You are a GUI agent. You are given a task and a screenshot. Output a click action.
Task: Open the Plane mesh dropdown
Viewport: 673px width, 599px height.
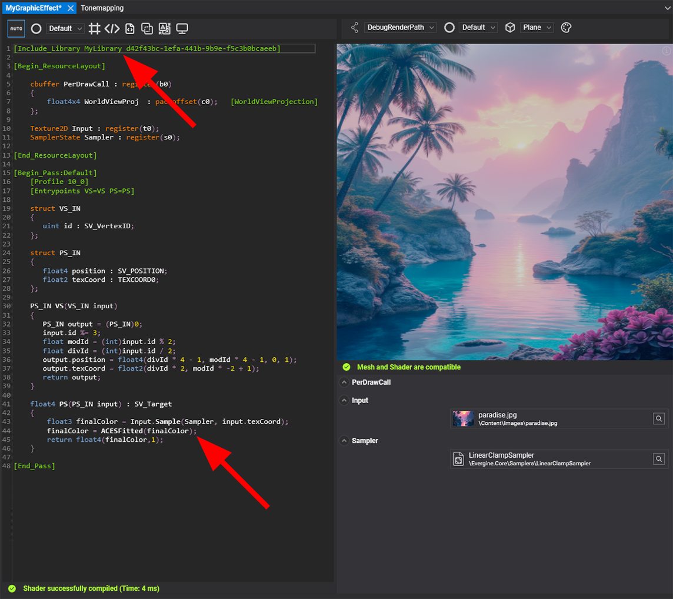point(537,28)
